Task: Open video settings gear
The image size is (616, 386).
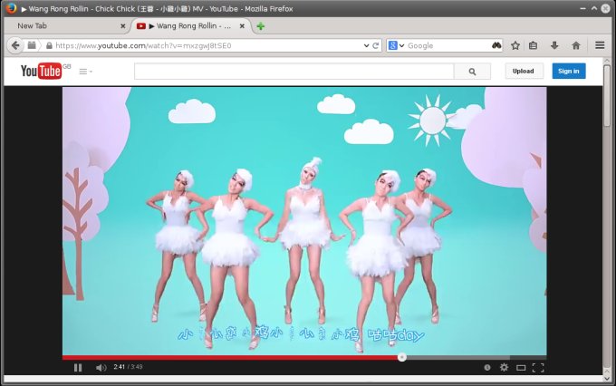Action: click(504, 368)
